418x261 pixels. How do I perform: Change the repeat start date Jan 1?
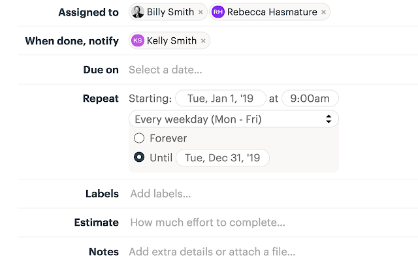click(220, 99)
